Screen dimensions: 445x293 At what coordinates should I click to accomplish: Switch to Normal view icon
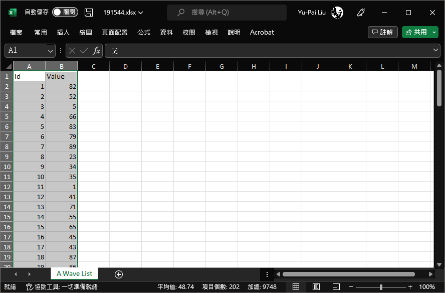point(296,287)
